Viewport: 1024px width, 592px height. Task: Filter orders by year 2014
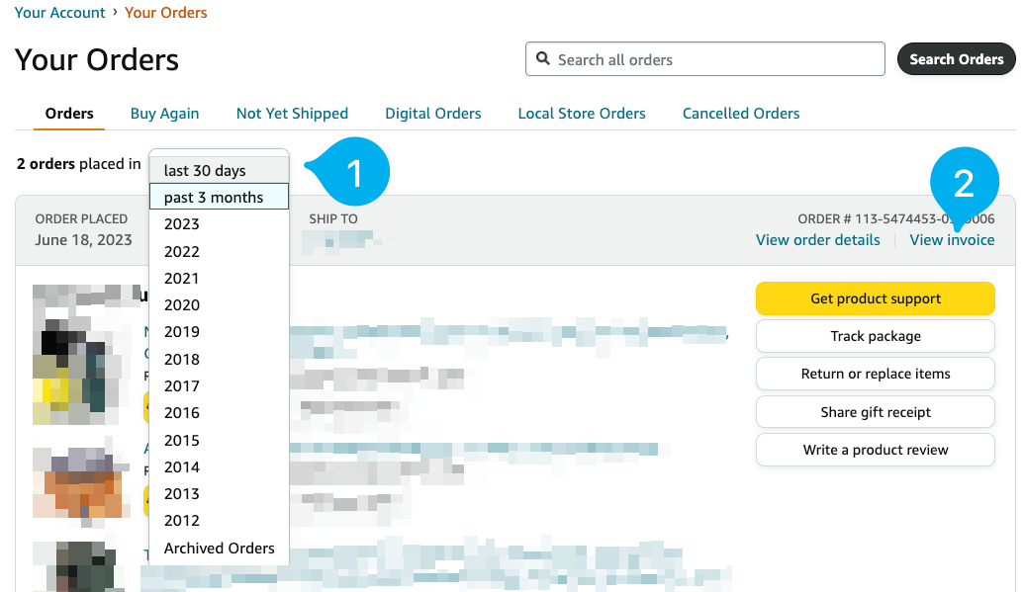[219, 466]
